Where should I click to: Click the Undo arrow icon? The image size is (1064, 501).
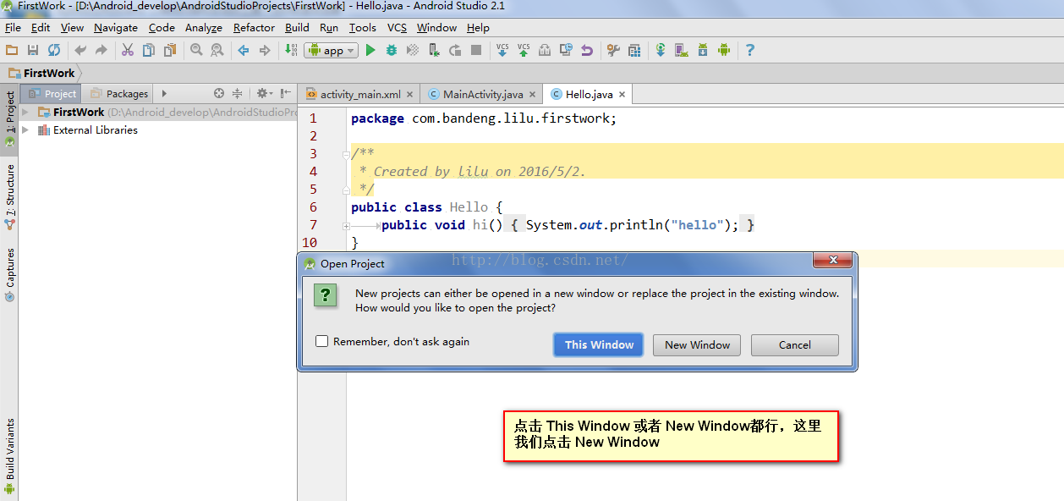[80, 51]
